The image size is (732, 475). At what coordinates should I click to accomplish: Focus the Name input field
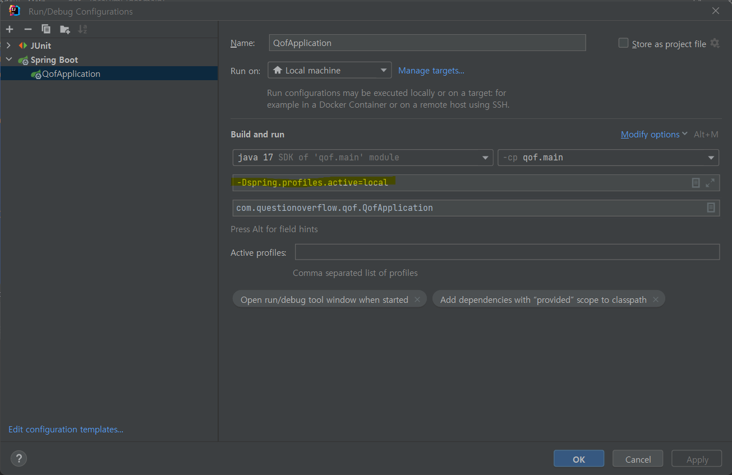point(427,43)
